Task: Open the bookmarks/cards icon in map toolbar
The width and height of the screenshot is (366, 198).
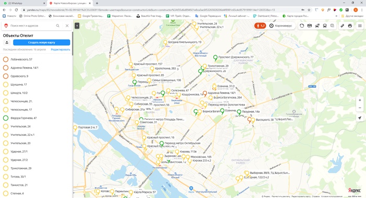Action: tap(333, 26)
